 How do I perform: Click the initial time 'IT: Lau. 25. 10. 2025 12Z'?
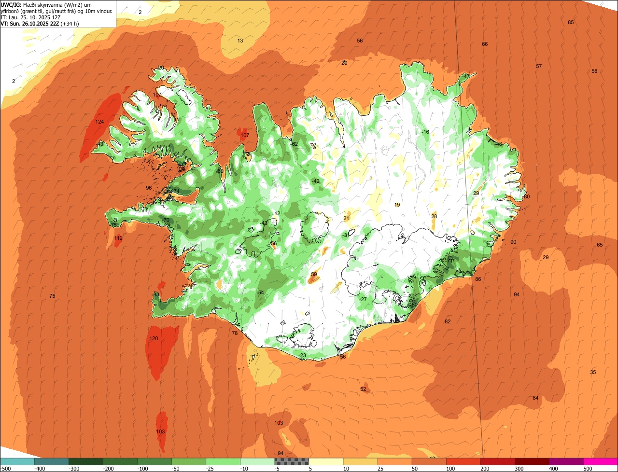(x=31, y=17)
